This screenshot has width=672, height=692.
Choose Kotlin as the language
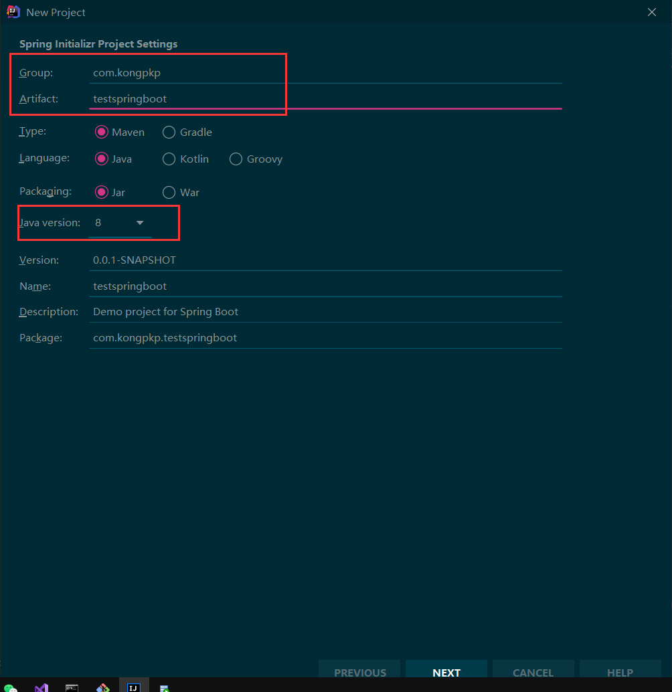(185, 159)
